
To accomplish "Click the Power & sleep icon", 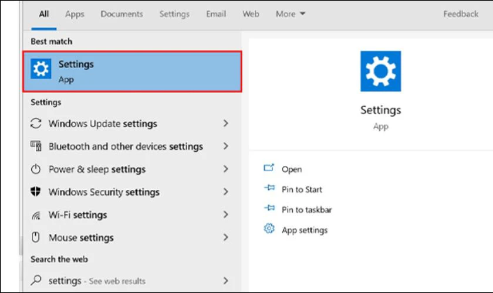I will click(x=36, y=169).
